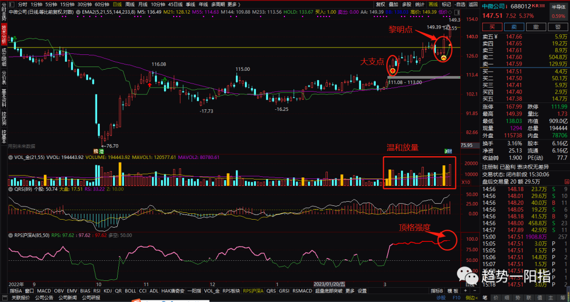Click the info icon next to 中微公司
Image resolution: width=570 pixels, height=302 pixels.
507,6
